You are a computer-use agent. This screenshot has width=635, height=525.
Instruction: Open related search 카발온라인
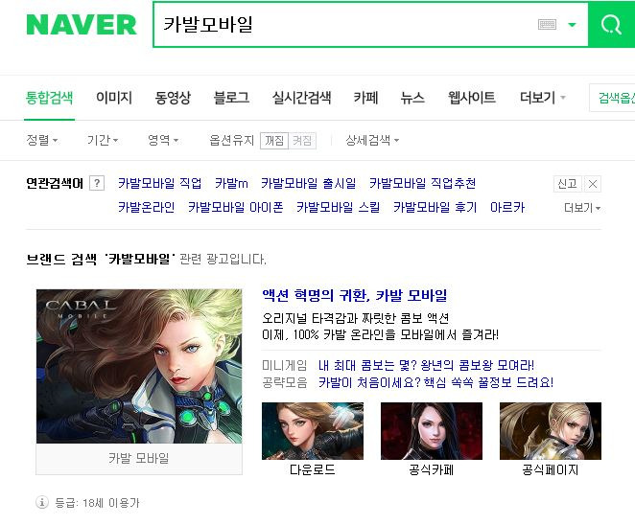146,208
